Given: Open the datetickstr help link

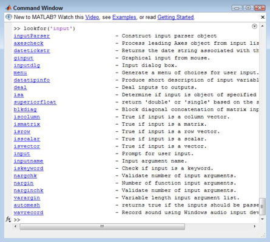Looking at the screenshot, I should [x=32, y=51].
